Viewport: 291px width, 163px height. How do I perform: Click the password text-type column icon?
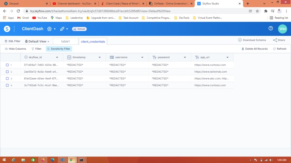(x=155, y=58)
